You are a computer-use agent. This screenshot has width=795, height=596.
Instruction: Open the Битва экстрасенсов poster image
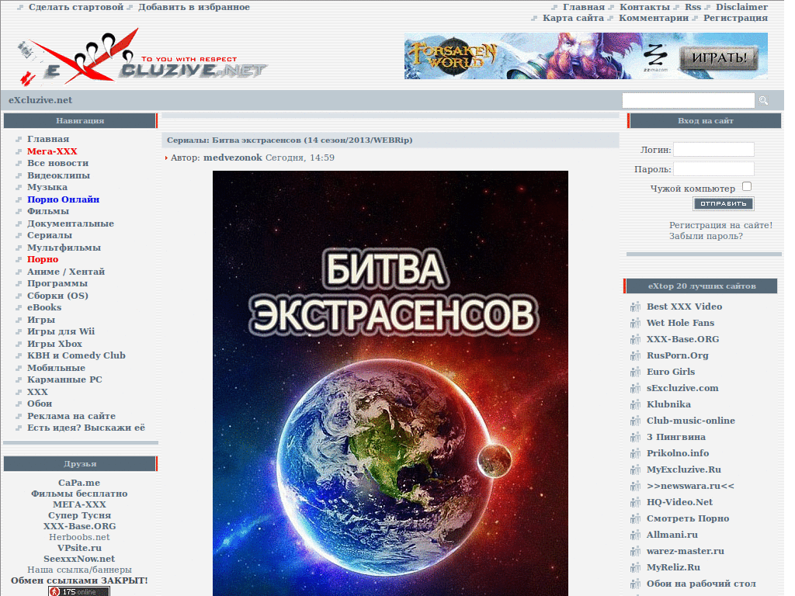pos(391,383)
